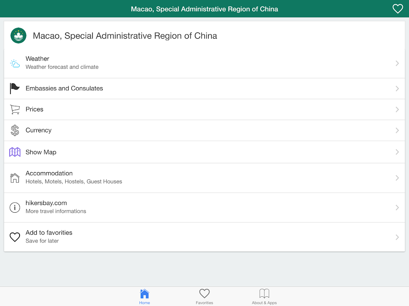Open Embassies and Consulates
Screen dimensions: 409x306
(205, 89)
